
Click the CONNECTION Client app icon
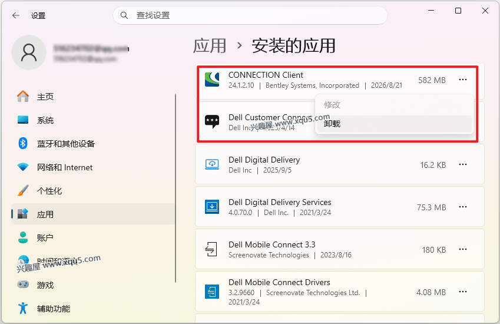coord(212,80)
